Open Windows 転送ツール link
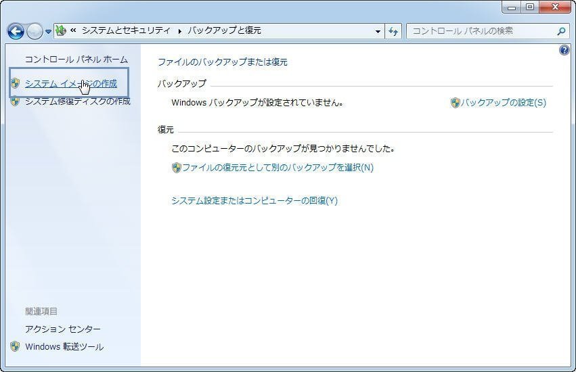The width and height of the screenshot is (576, 372). tap(64, 347)
